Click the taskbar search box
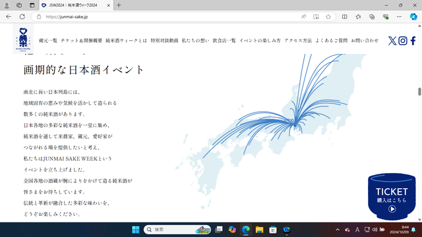 (x=177, y=230)
